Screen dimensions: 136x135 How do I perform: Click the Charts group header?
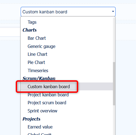point(30,30)
